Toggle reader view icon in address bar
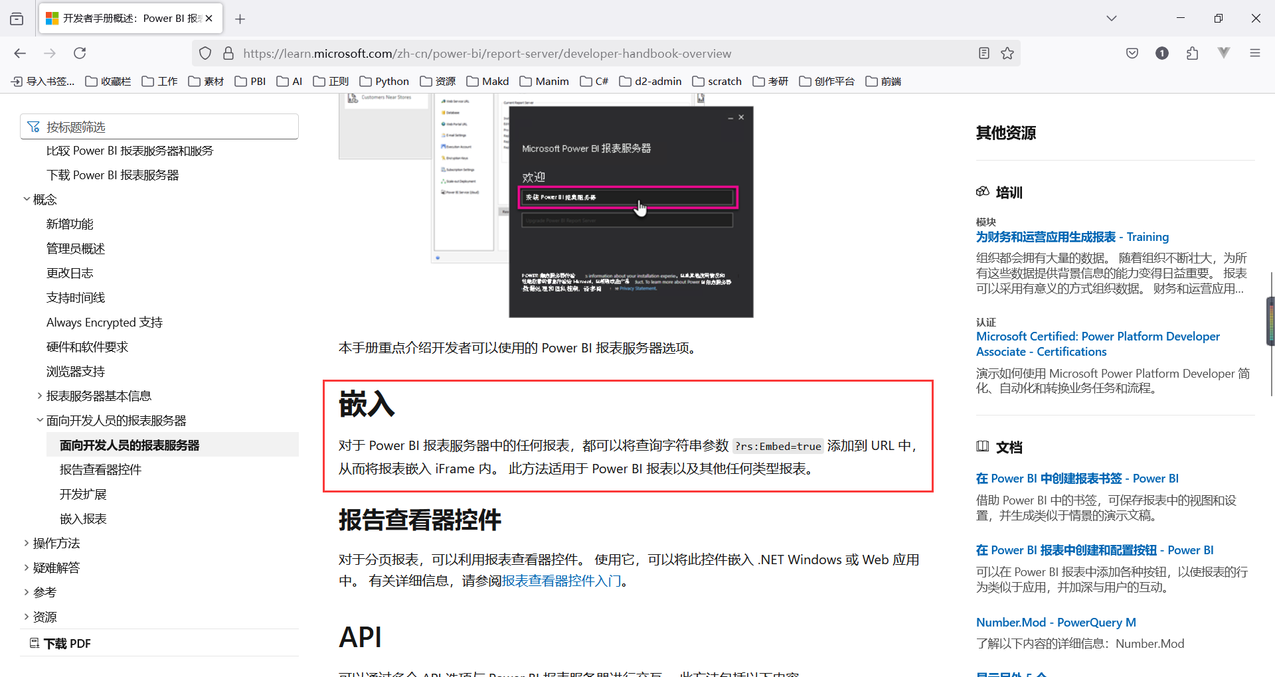The height and width of the screenshot is (677, 1275). pos(984,53)
